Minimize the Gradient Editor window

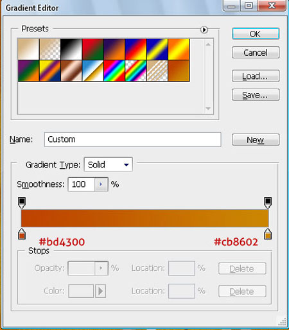click(232, 5)
